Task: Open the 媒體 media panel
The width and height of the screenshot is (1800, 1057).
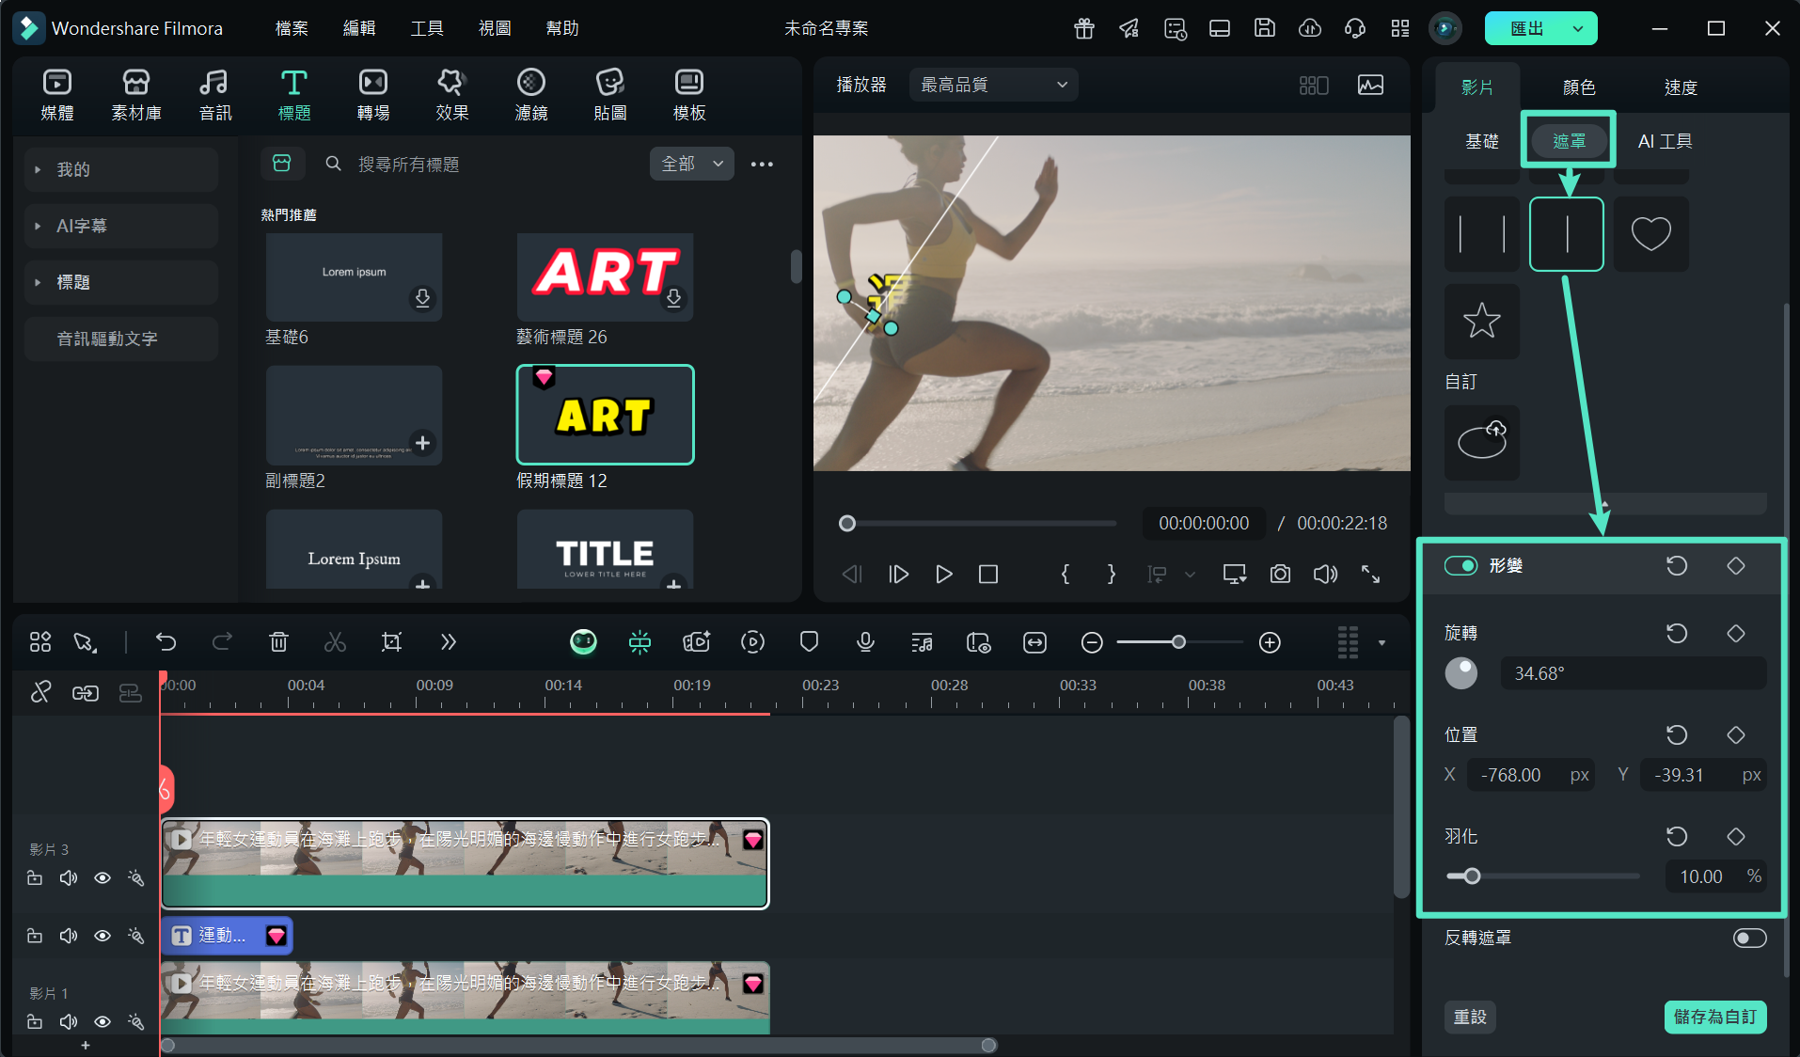Action: [57, 95]
